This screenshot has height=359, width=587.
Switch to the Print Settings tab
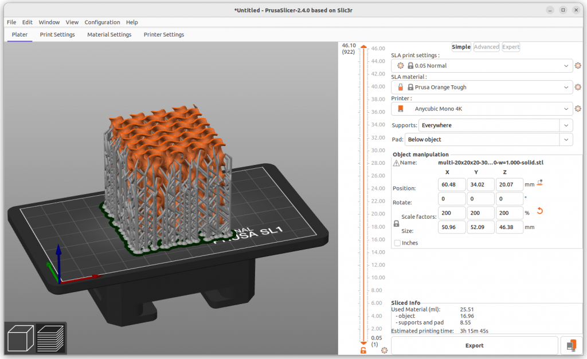coord(57,34)
